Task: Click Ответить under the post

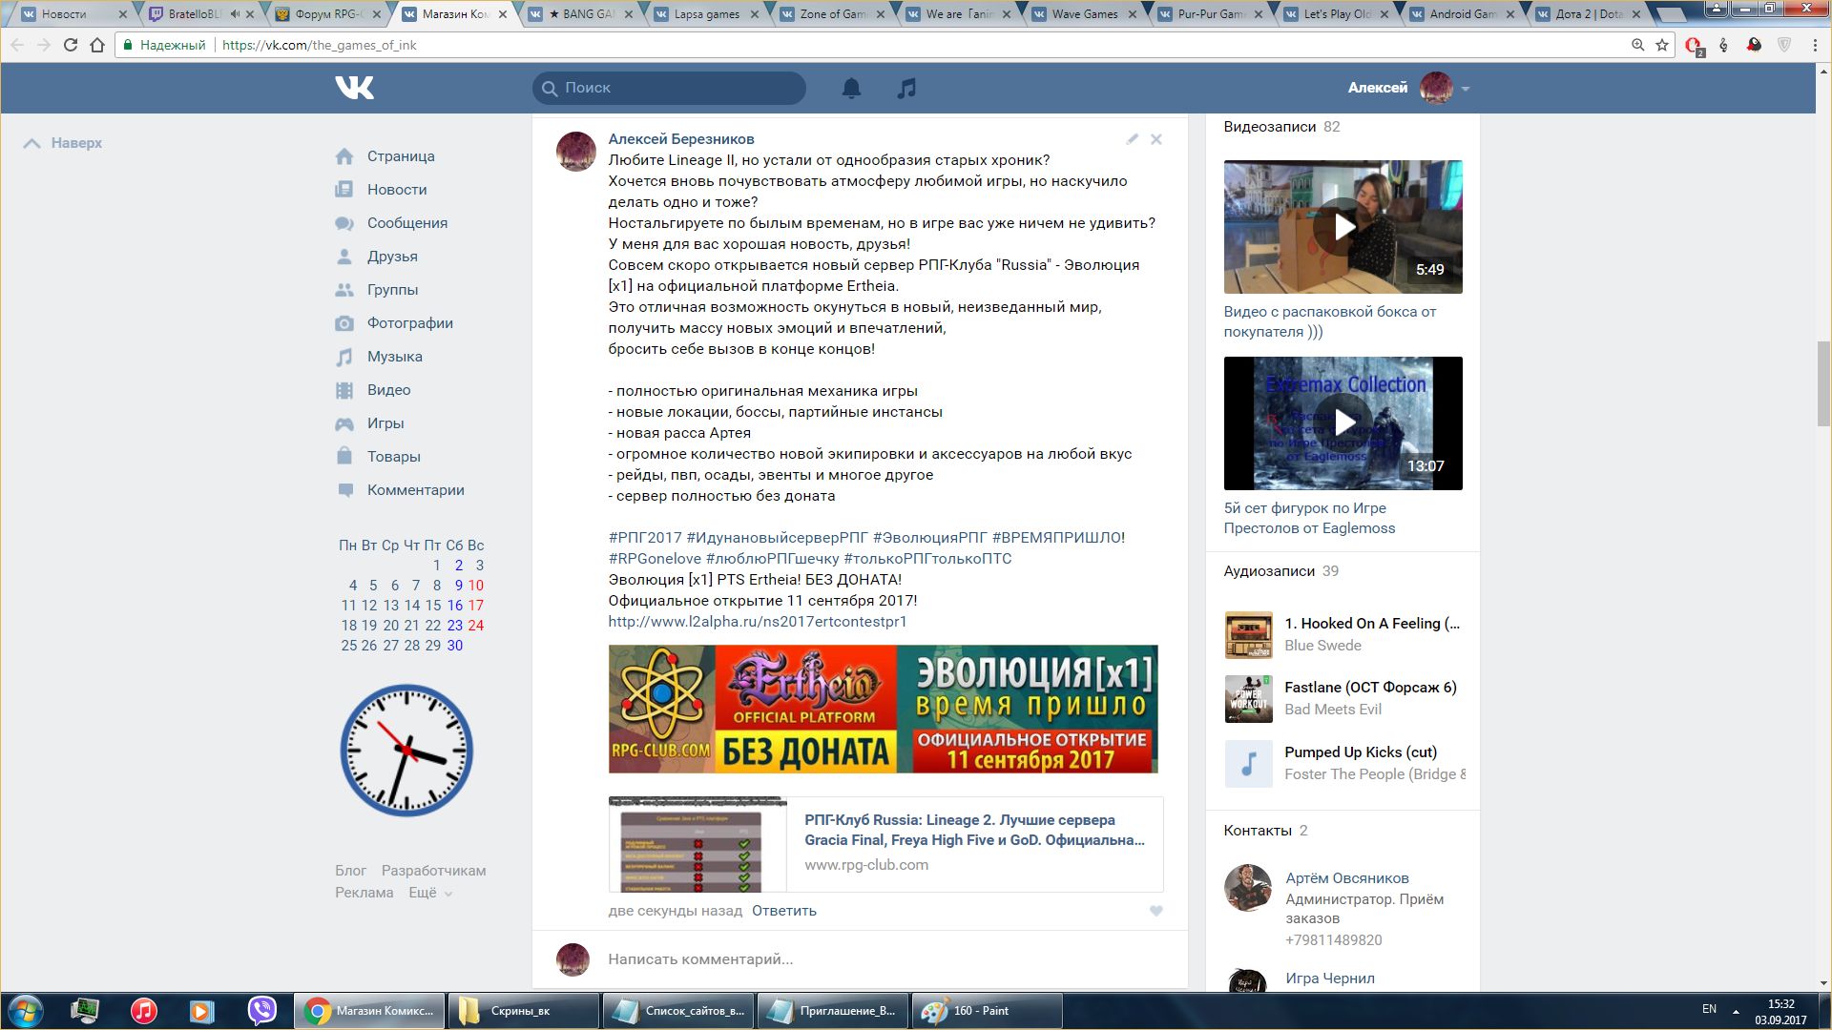Action: tap(784, 911)
